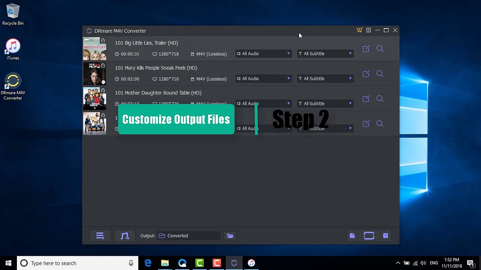481x270 pixels.
Task: Open the format settings icon at bottom right
Action: 352,236
